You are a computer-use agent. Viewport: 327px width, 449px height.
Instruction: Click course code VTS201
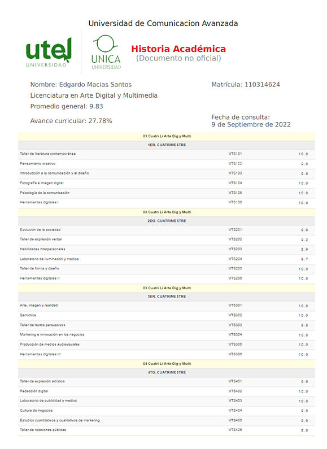click(x=235, y=230)
